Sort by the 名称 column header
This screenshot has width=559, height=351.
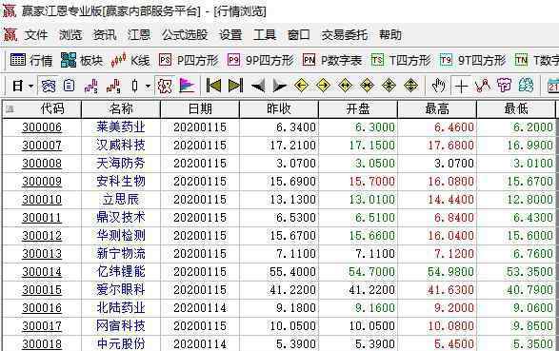coord(121,109)
